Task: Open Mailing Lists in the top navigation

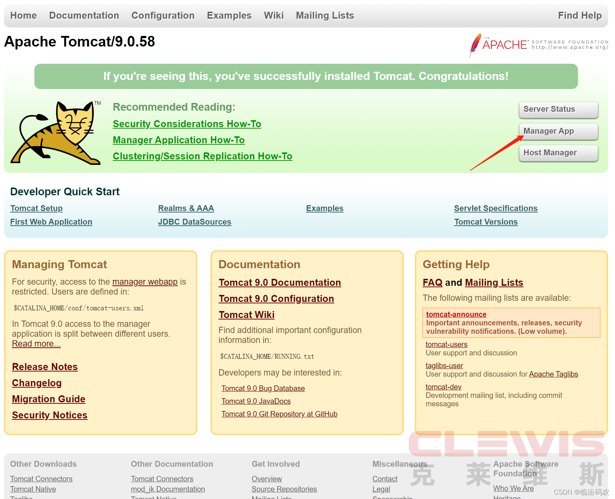Action: pos(325,15)
